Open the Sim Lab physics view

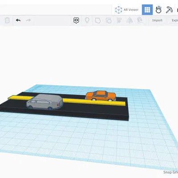[x=158, y=10]
